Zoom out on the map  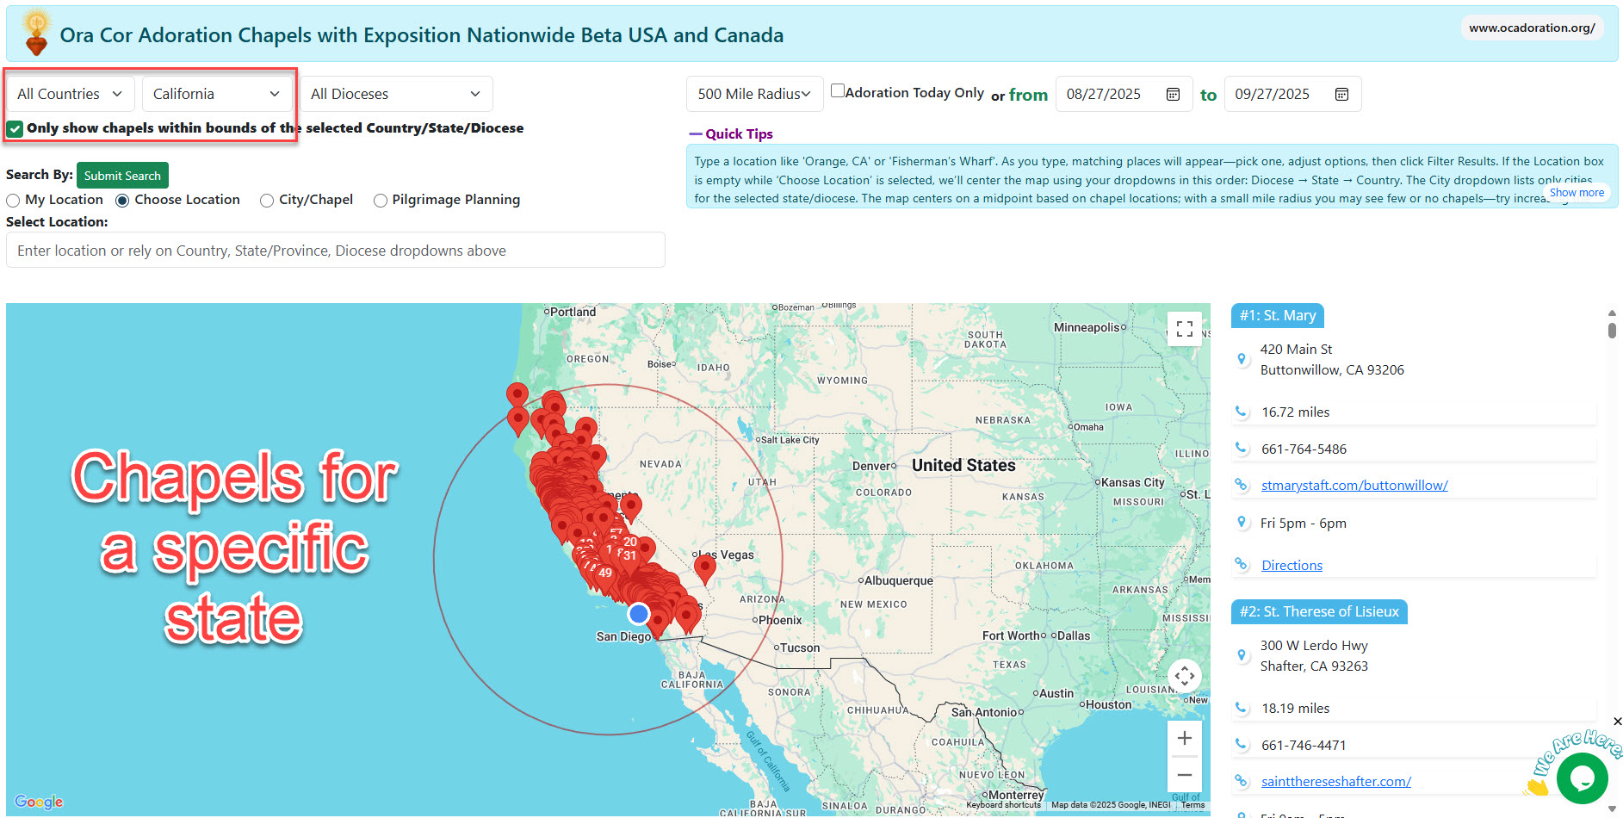tap(1185, 775)
